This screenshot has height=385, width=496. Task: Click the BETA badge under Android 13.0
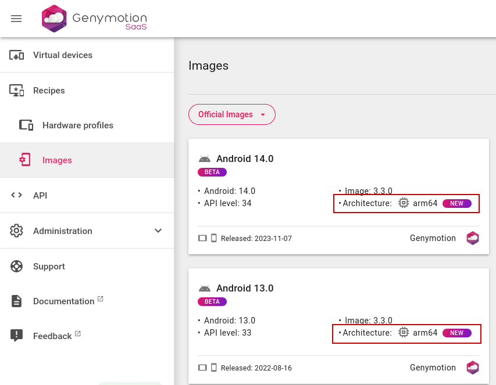coord(212,302)
